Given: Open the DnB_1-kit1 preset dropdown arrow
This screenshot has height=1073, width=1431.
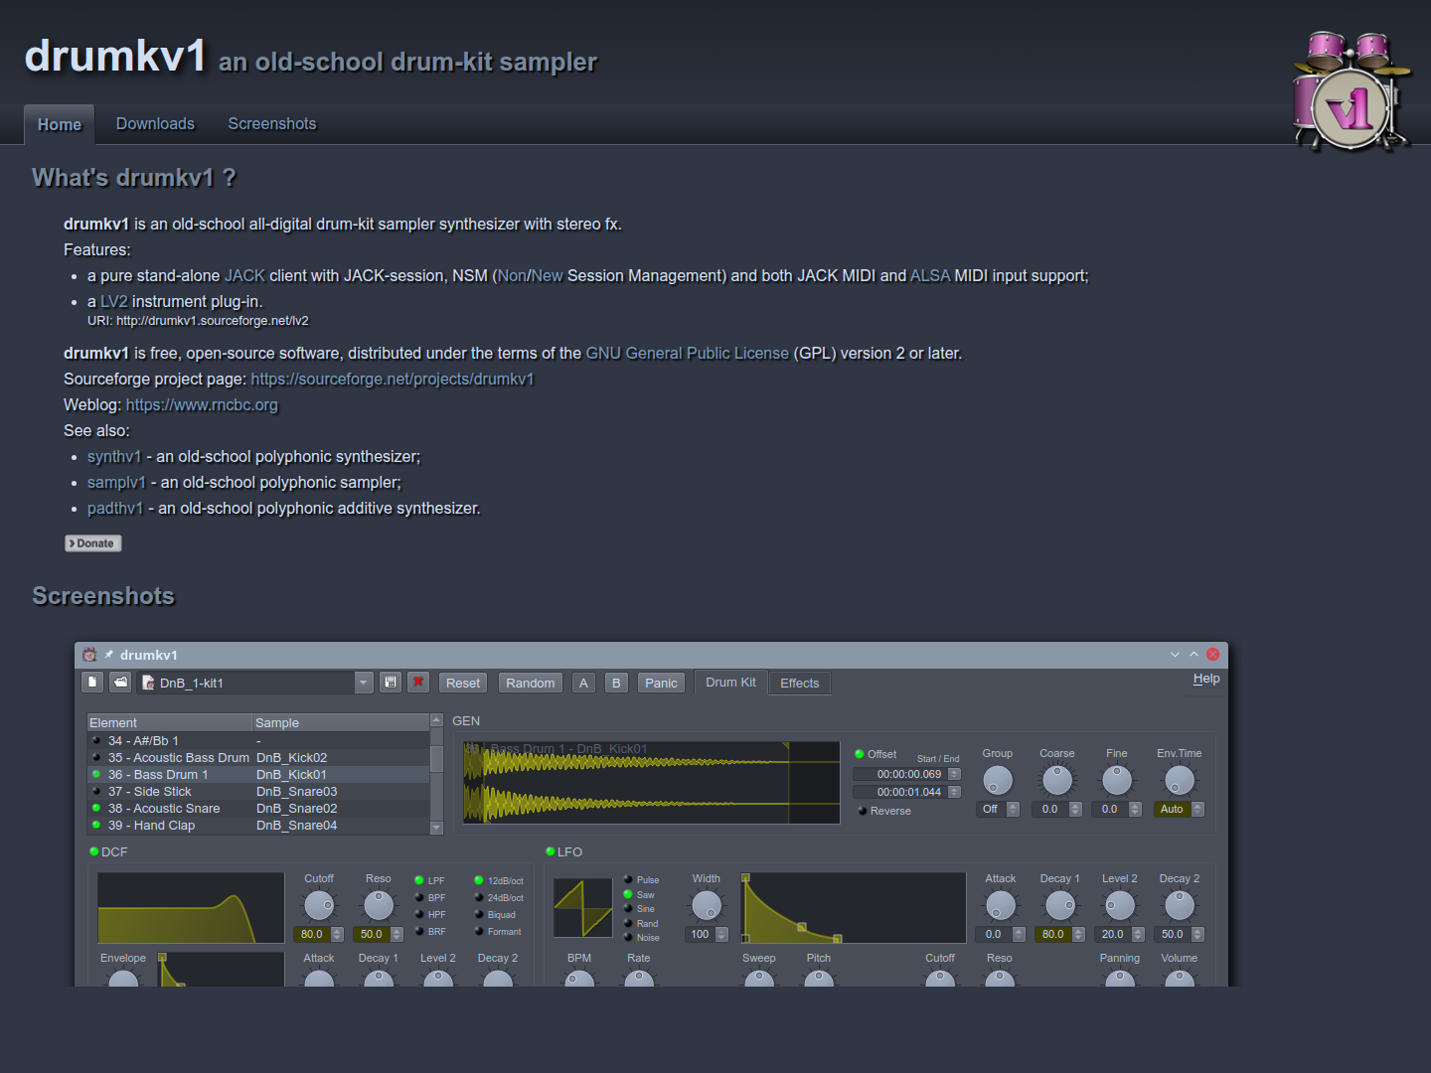Looking at the screenshot, I should pyautogui.click(x=364, y=683).
